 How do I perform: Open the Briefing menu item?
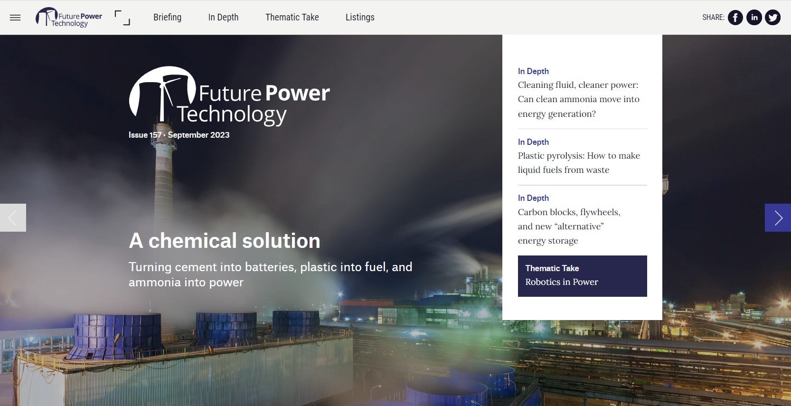(x=167, y=18)
